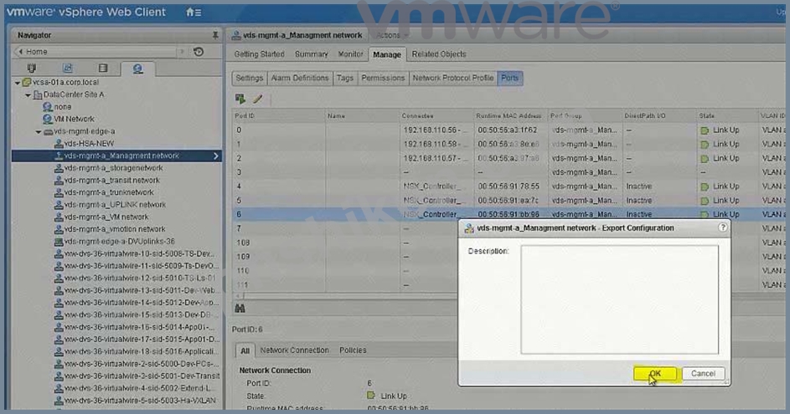
Task: Select vds-mgmt-a_UPLINK network in the tree
Action: click(x=115, y=205)
